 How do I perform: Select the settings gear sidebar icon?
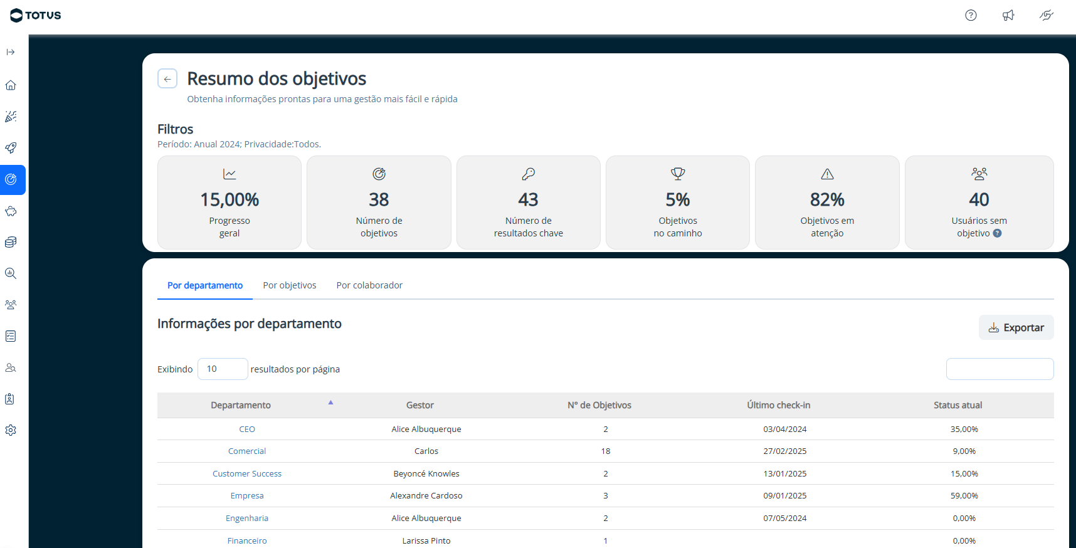pos(11,430)
